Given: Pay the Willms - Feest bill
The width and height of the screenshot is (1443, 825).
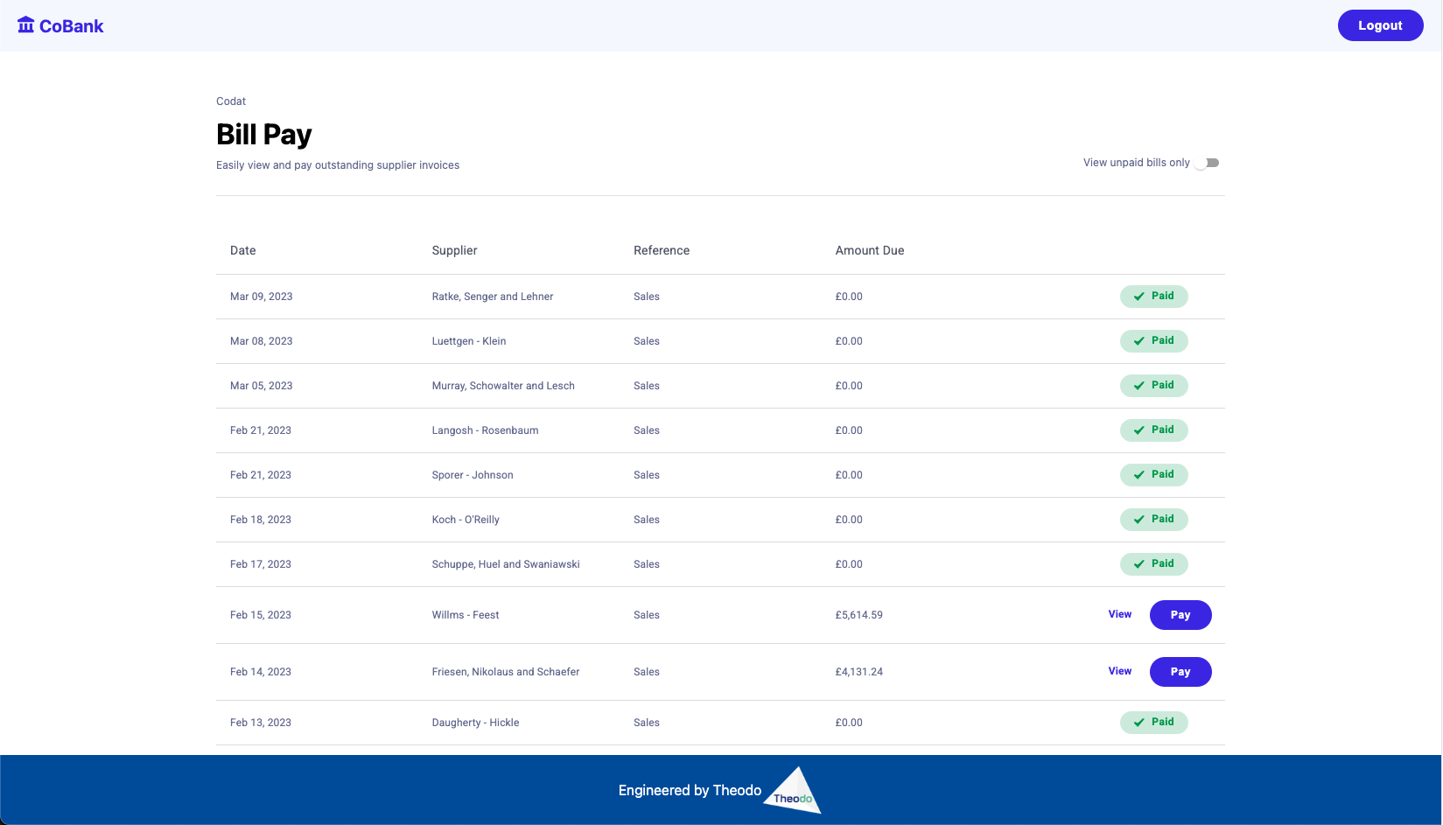Looking at the screenshot, I should (x=1180, y=615).
